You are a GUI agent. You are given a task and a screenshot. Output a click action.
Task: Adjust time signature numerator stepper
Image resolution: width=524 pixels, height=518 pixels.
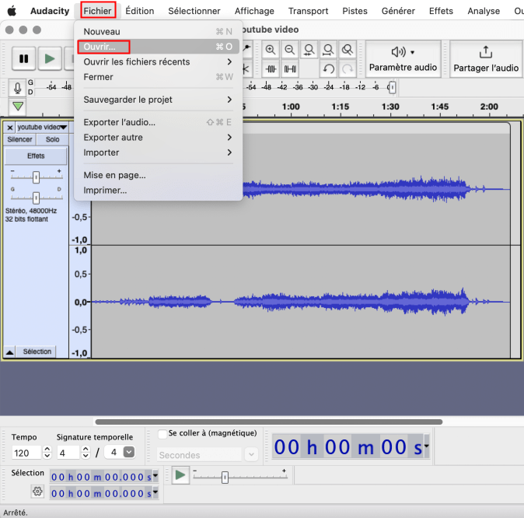pos(86,453)
